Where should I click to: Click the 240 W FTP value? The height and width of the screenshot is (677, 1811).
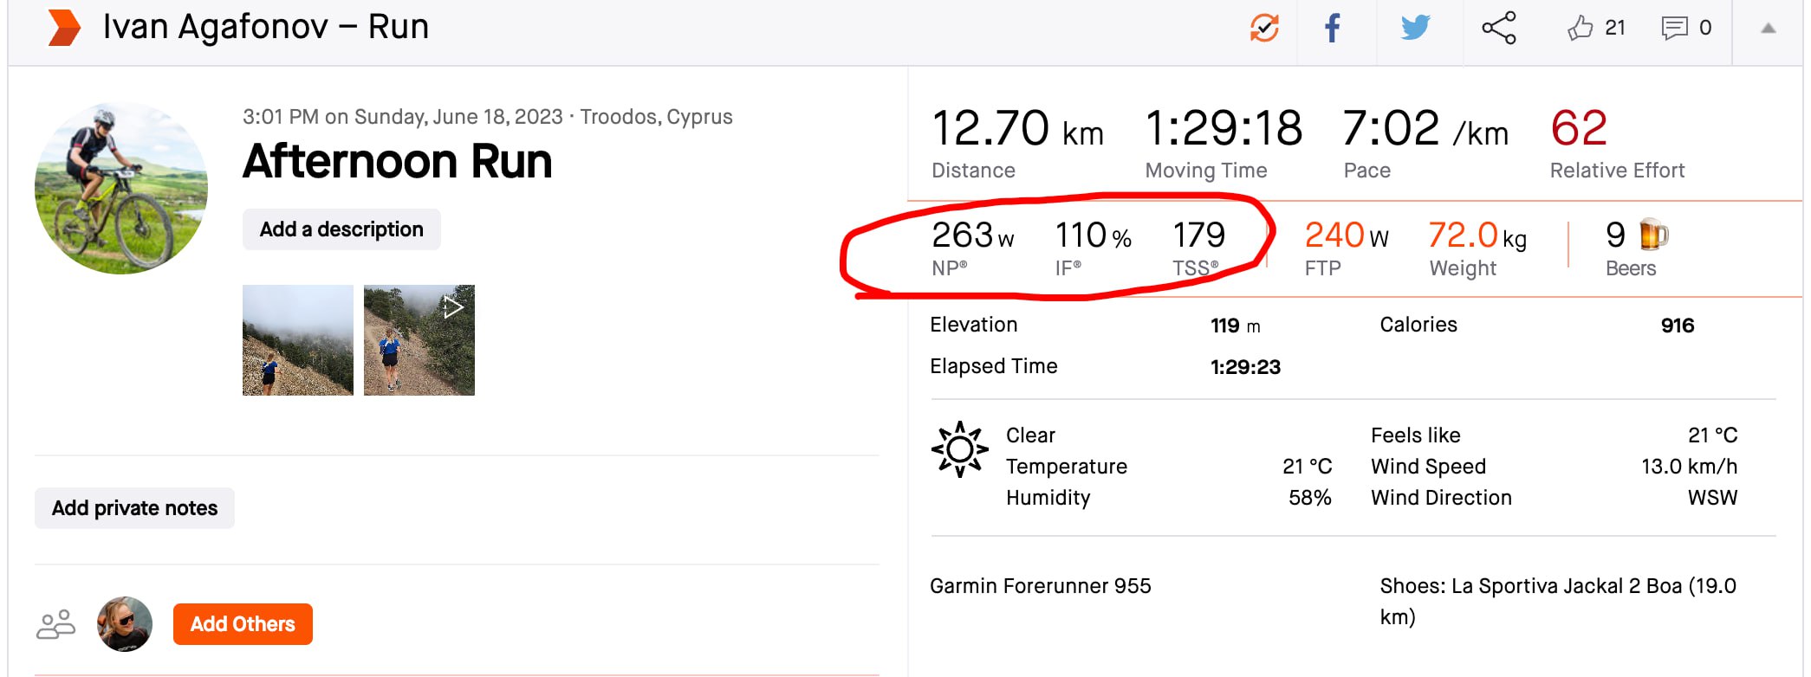pyautogui.click(x=1347, y=235)
